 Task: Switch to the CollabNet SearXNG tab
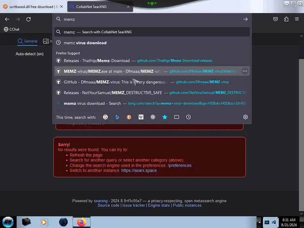[100, 7]
